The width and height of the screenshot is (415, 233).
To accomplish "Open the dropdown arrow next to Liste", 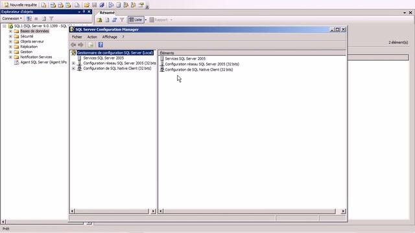I will tap(145, 20).
